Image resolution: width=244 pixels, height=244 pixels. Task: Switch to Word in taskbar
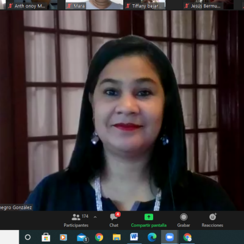(x=134, y=237)
